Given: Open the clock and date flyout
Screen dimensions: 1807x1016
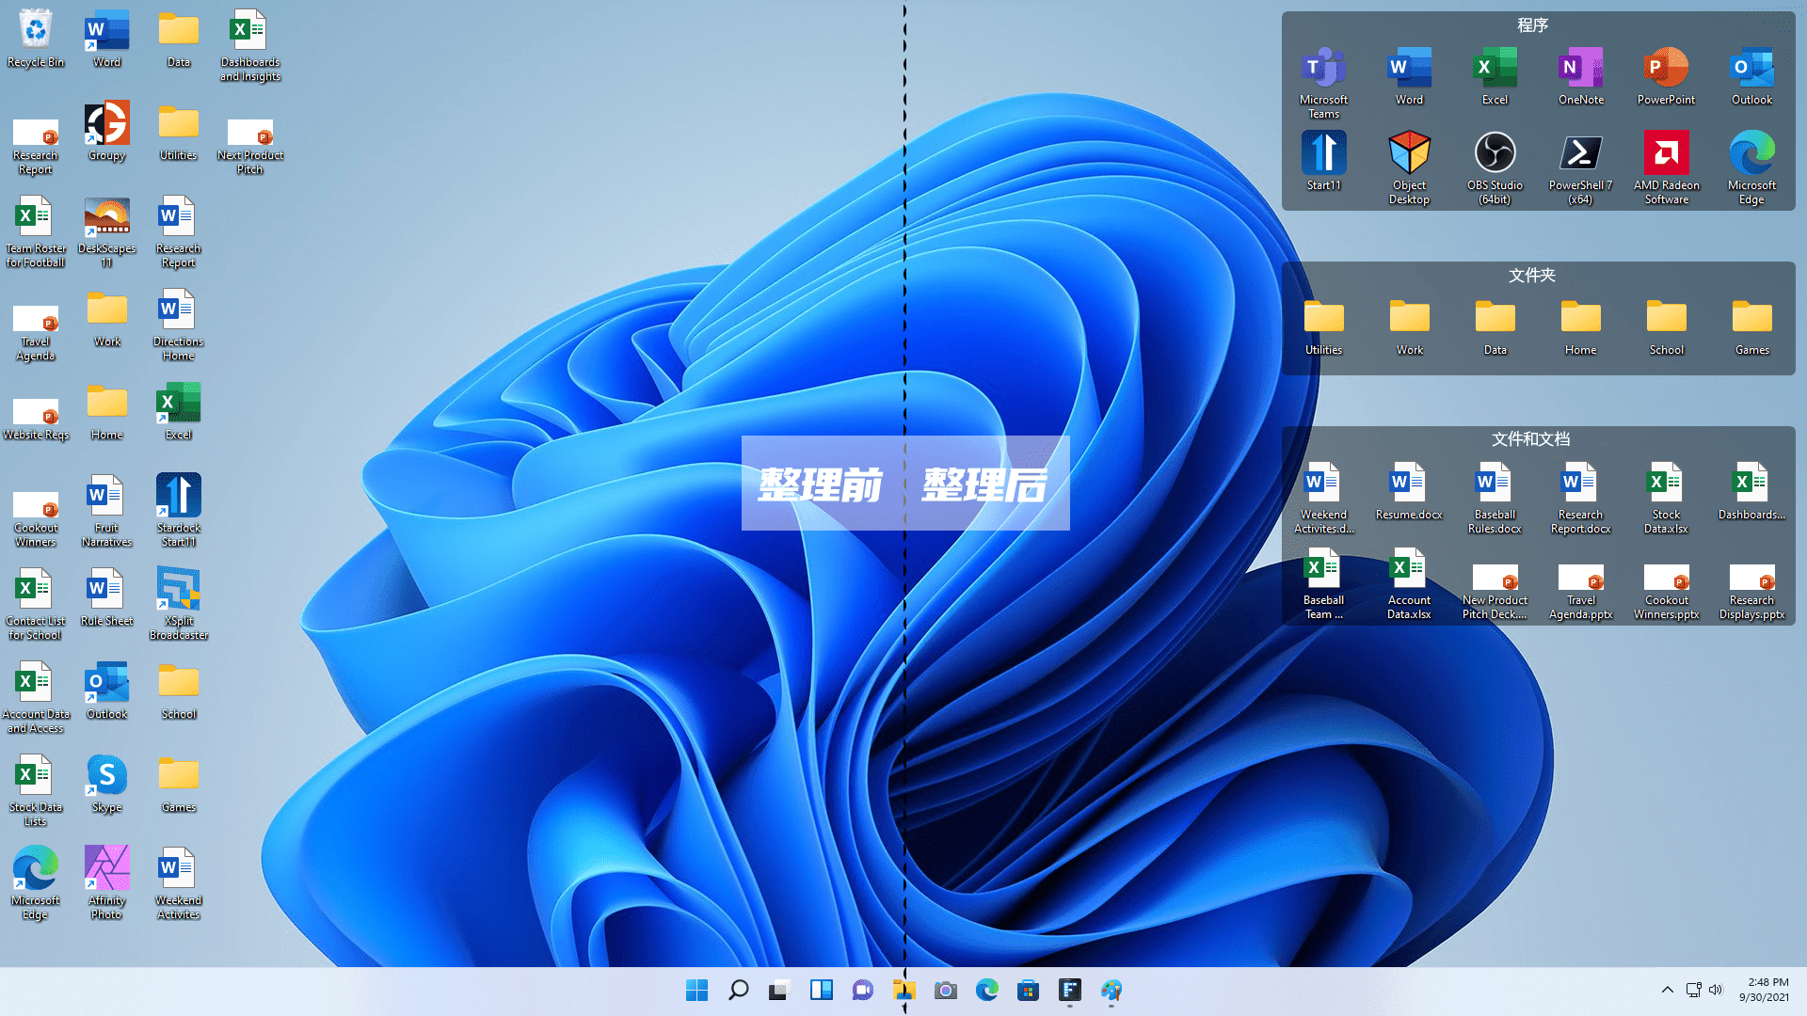Looking at the screenshot, I should (x=1765, y=990).
